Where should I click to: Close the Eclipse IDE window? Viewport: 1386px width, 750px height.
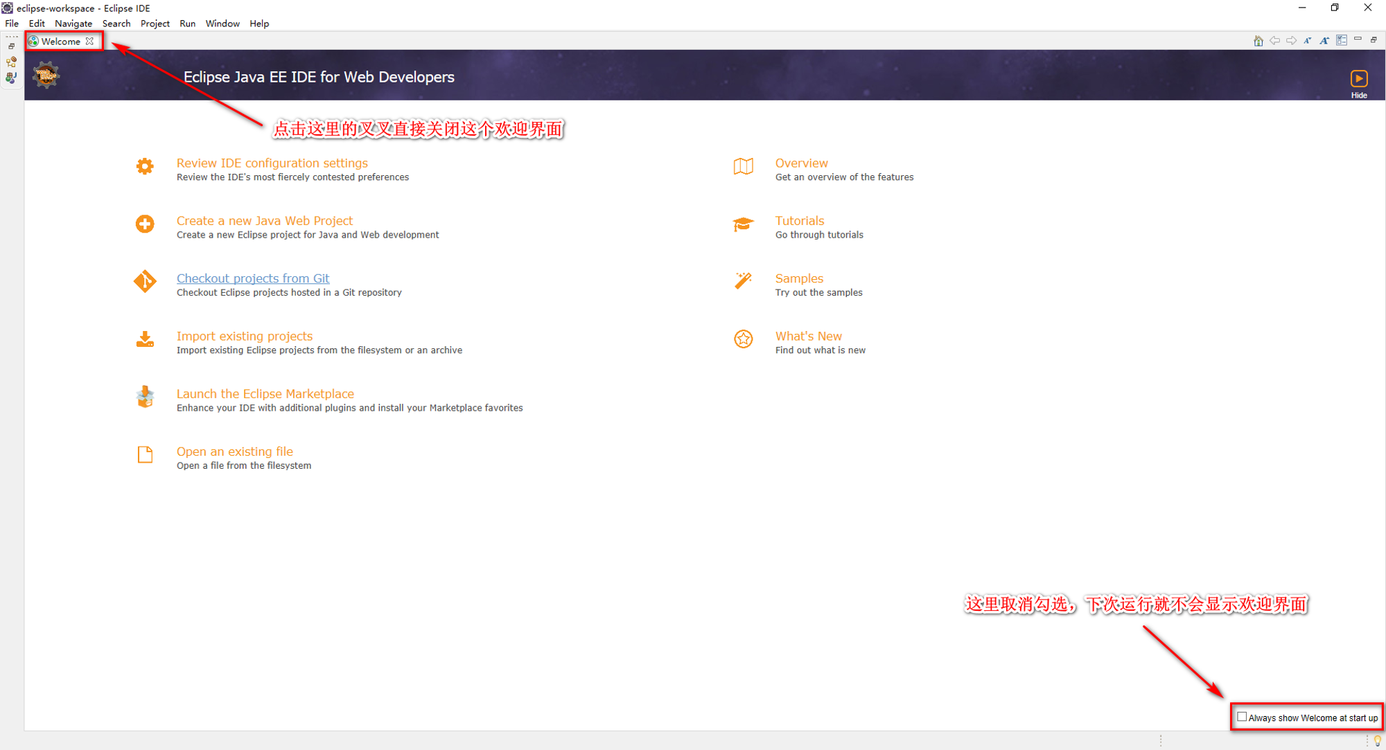tap(1367, 8)
